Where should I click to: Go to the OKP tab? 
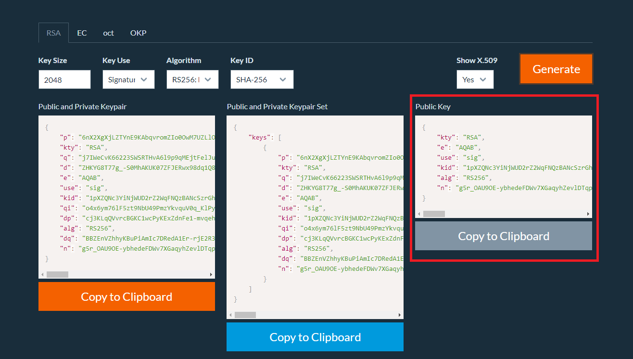pyautogui.click(x=138, y=33)
